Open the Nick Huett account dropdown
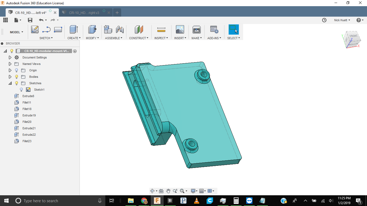This screenshot has height=206, width=367. (342, 20)
